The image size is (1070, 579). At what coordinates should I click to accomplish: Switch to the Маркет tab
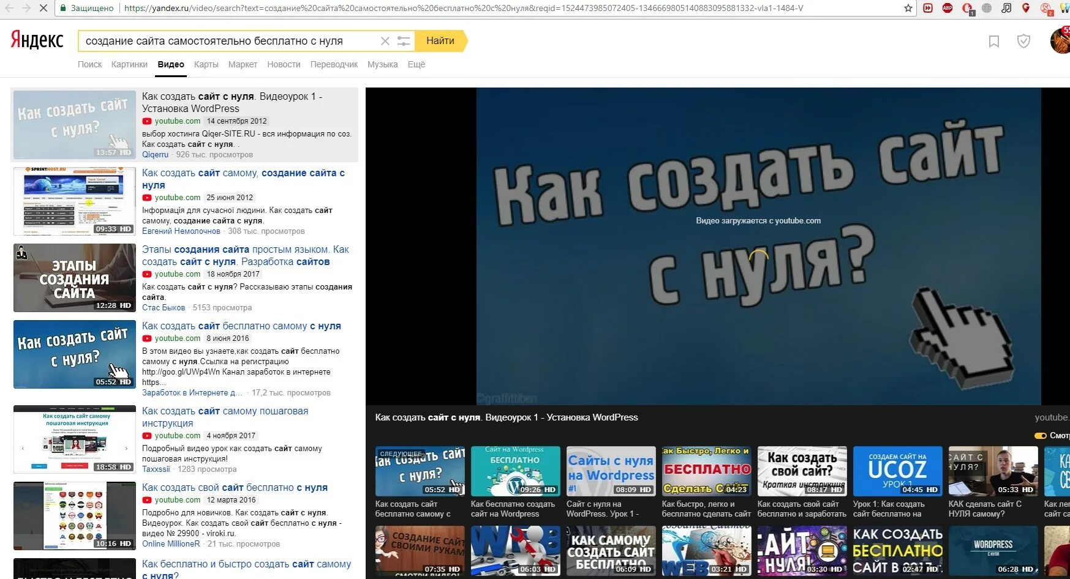[243, 64]
